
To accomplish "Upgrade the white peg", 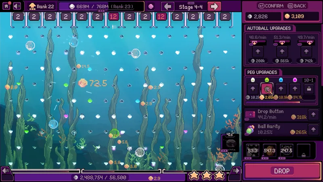I will tap(253, 89).
